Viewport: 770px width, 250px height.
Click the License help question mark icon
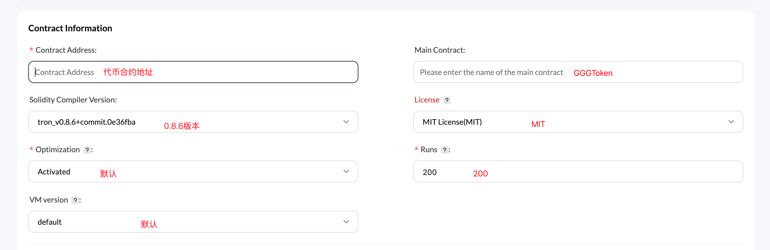(447, 100)
